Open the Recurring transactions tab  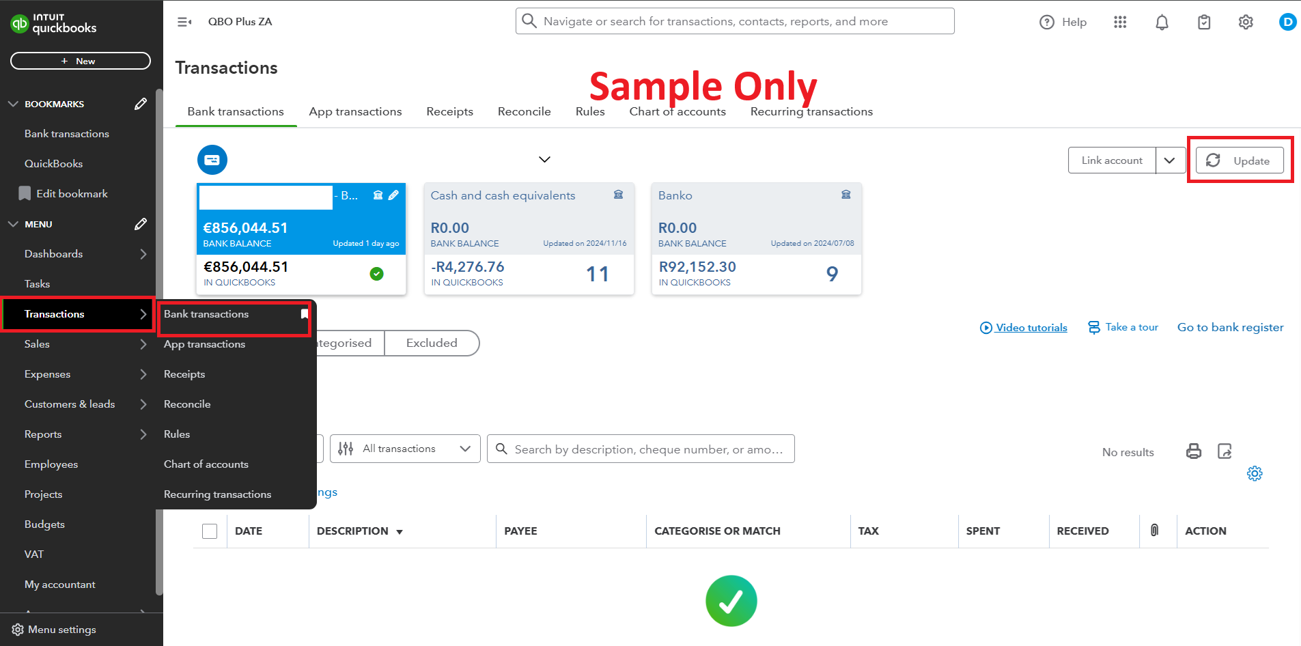pos(811,111)
